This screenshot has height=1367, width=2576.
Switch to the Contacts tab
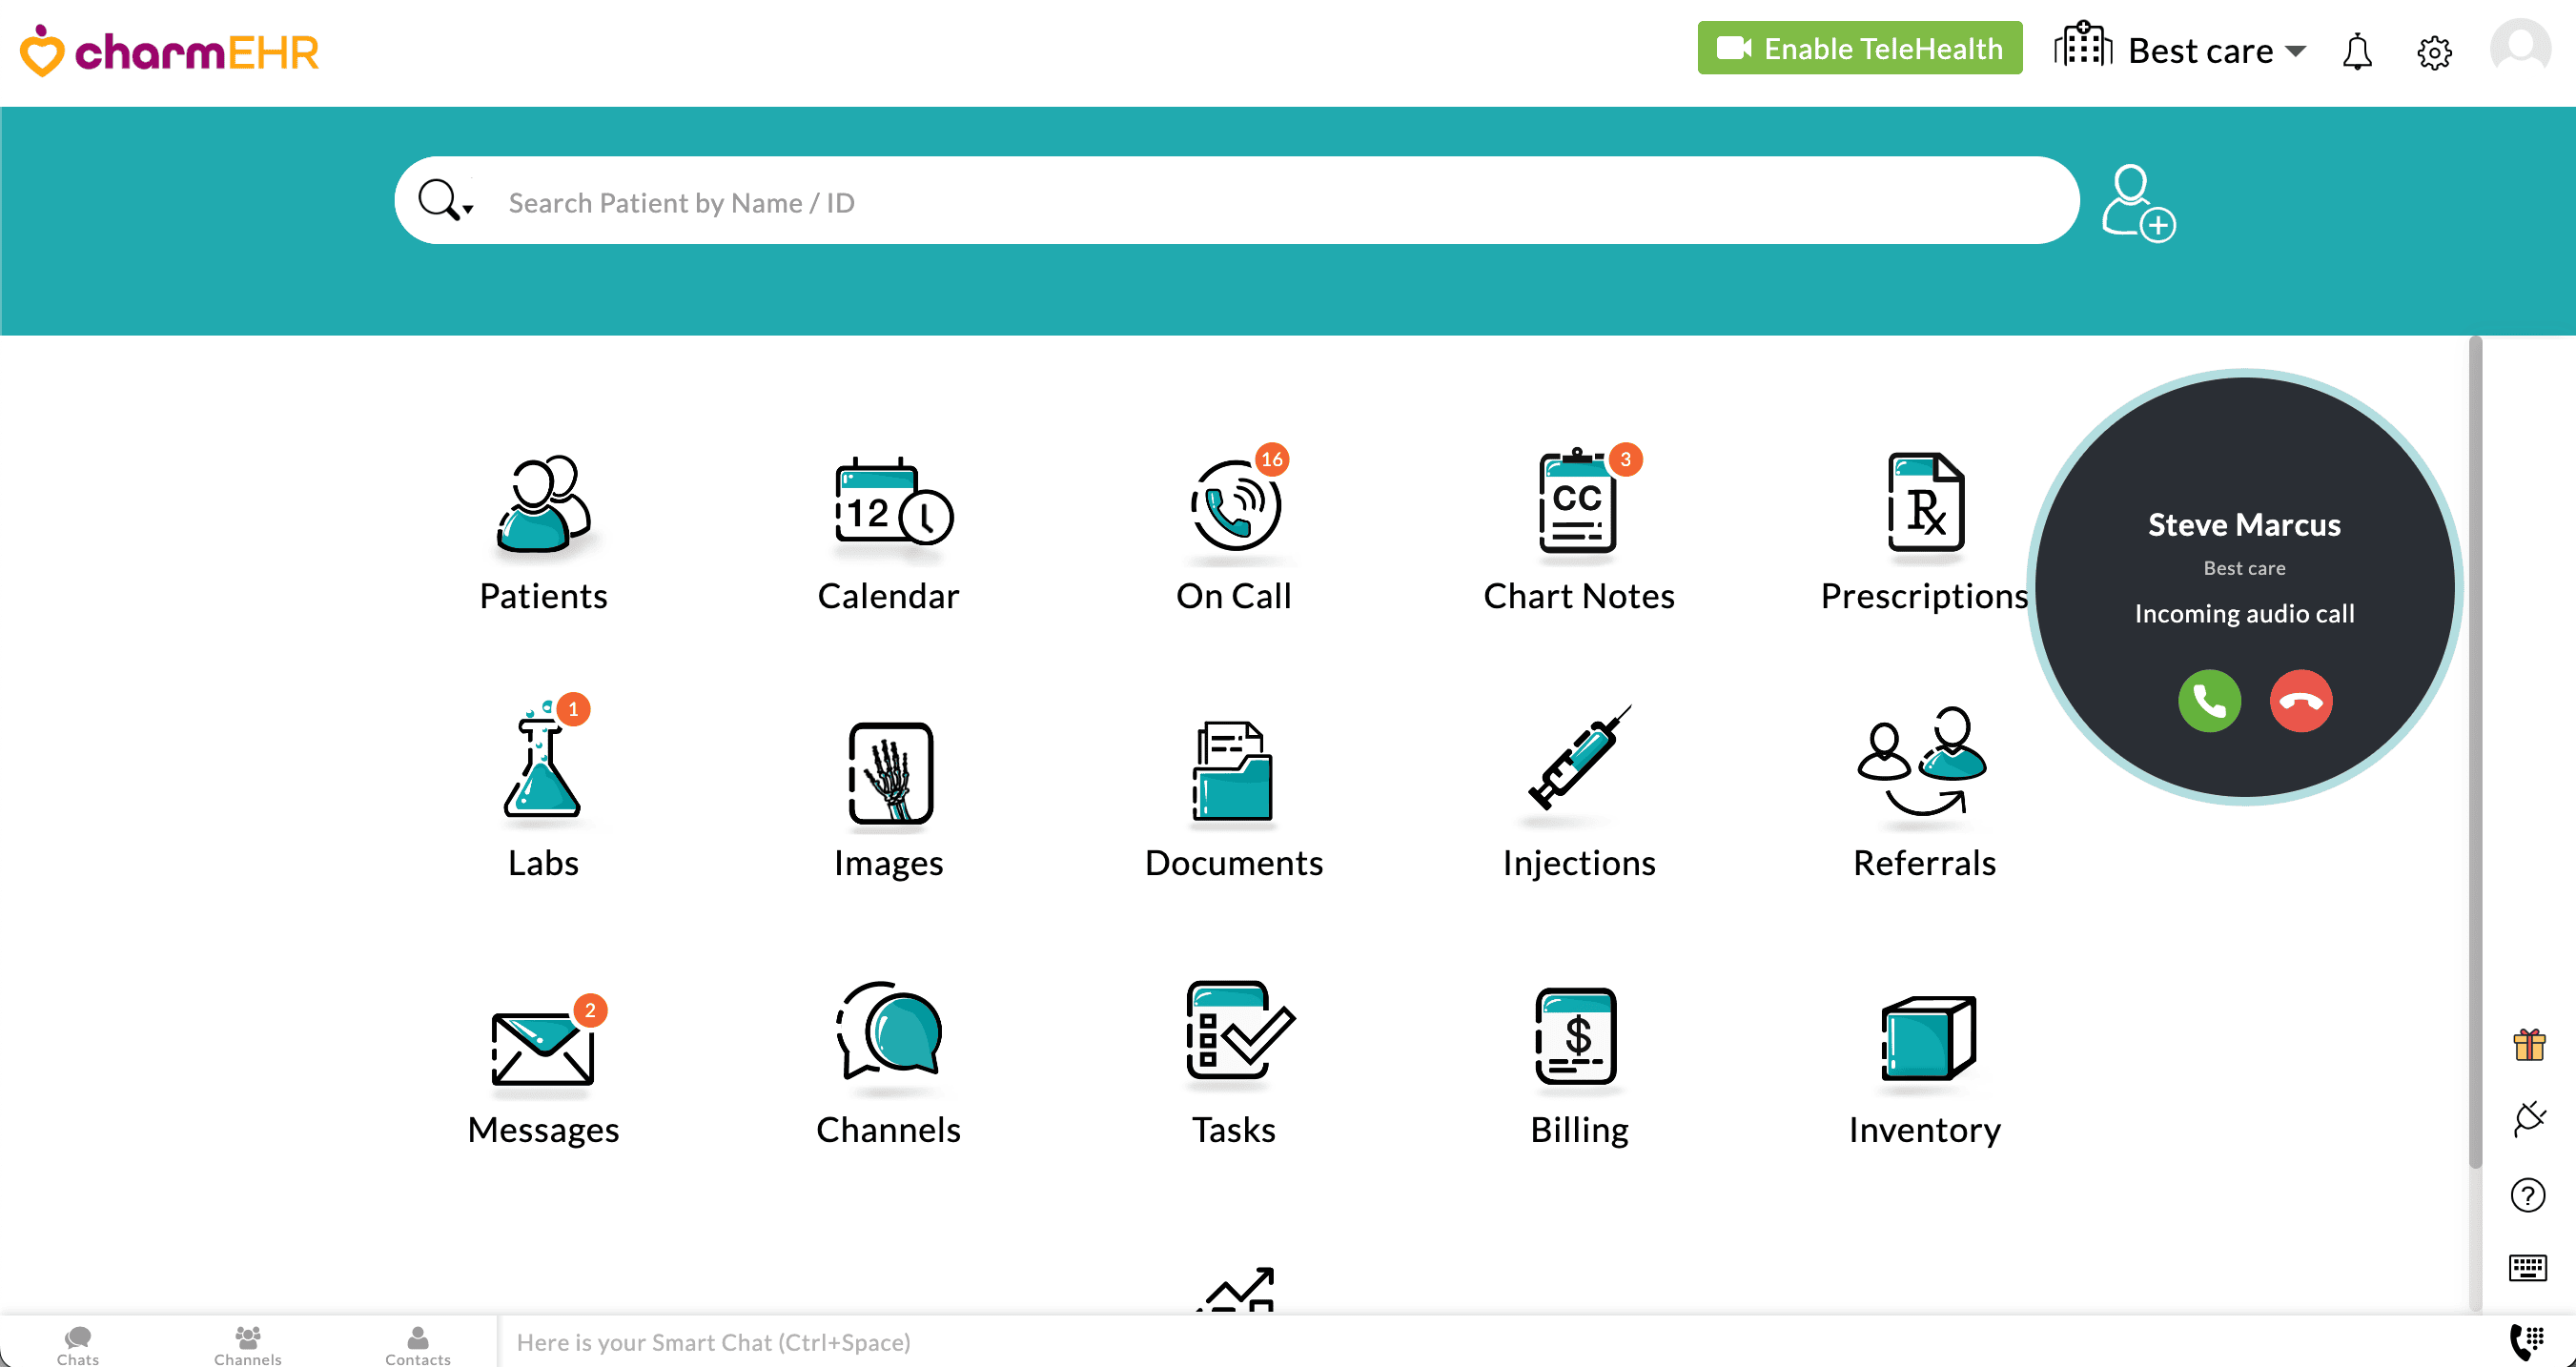pyautogui.click(x=417, y=1344)
